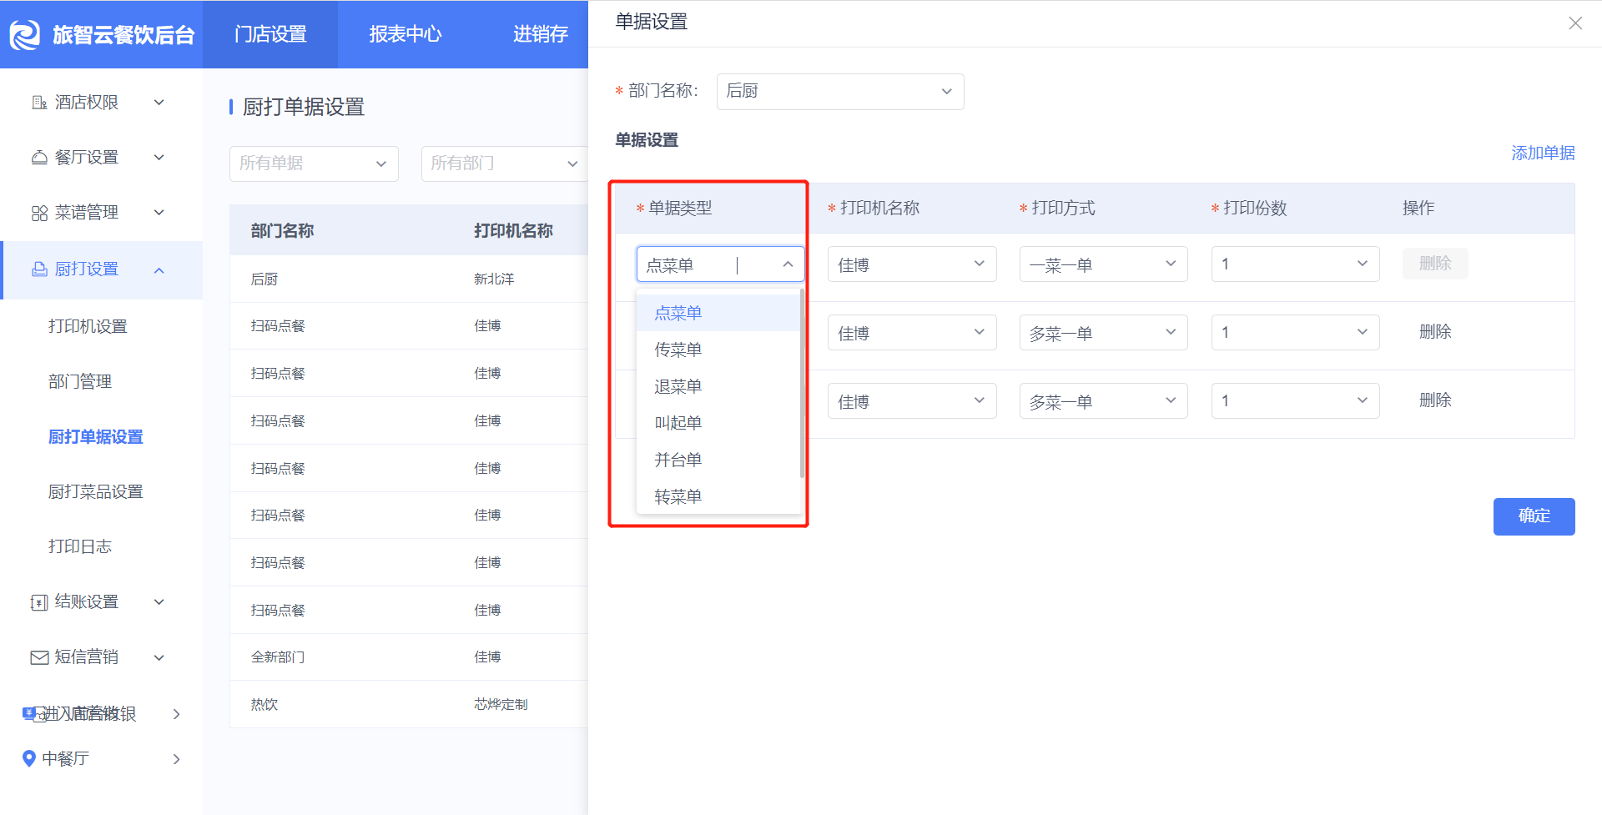Click the 旅智云餐饮后台 logo icon

(25, 34)
